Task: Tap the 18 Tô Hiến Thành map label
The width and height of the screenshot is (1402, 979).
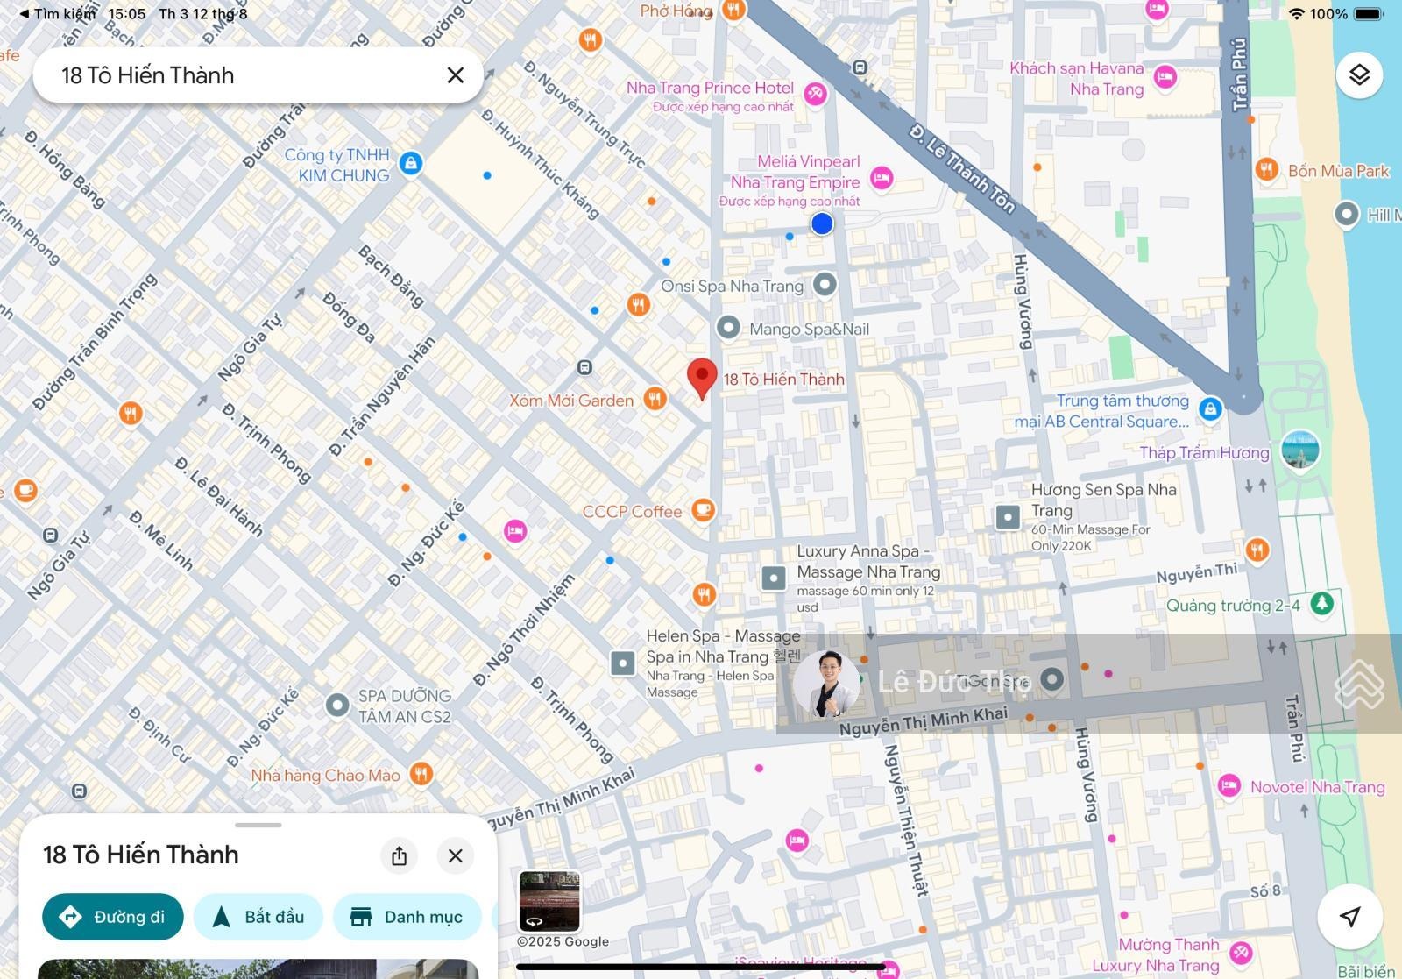Action: pyautogui.click(x=784, y=380)
